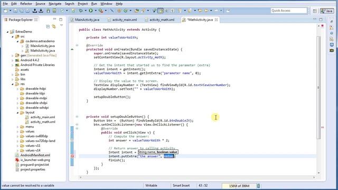Toggle Mark Occurrences highlighted toolbar icon
The height and width of the screenshot is (190, 338).
[x=161, y=11]
